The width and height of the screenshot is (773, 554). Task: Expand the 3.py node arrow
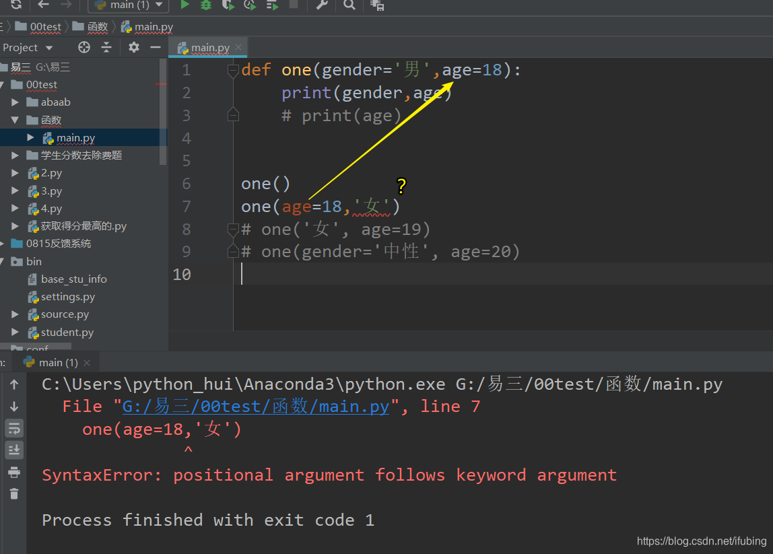coord(15,191)
